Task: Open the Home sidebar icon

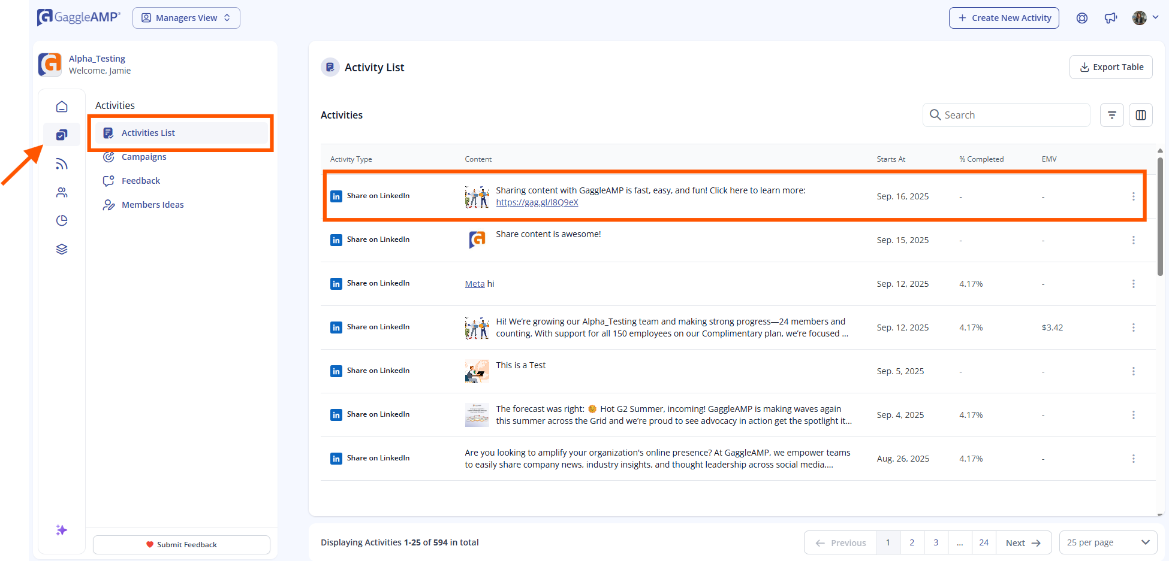Action: (x=62, y=107)
